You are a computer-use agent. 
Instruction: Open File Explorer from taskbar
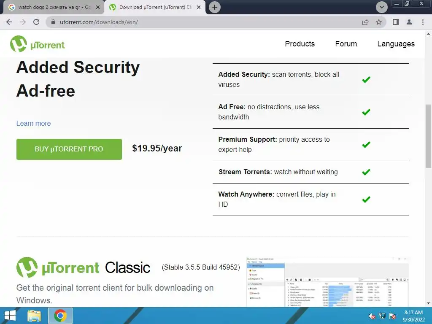[34, 316]
